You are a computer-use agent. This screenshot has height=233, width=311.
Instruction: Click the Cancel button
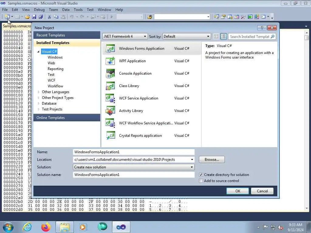pyautogui.click(x=262, y=191)
